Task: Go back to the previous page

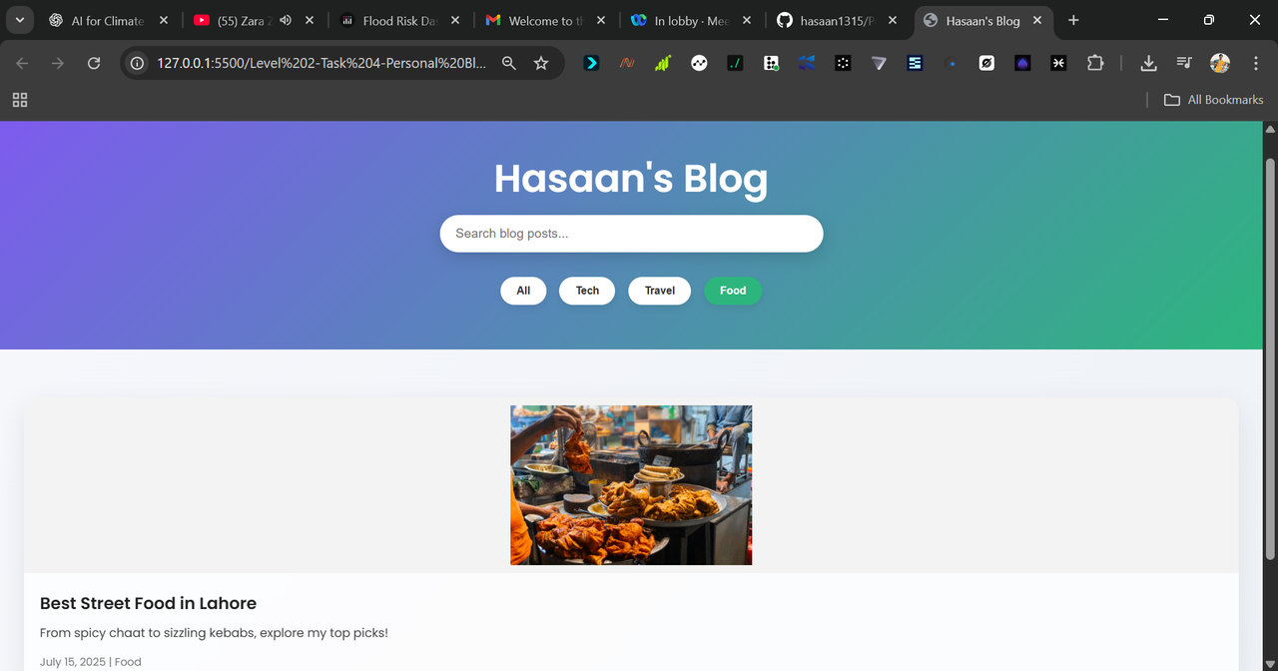Action: coord(22,63)
